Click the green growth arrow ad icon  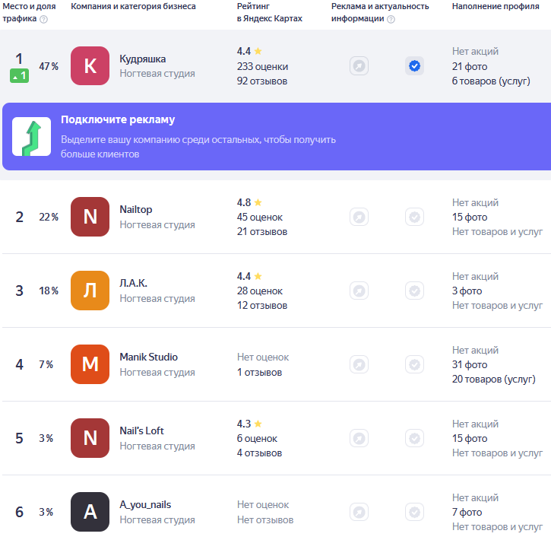coord(32,137)
